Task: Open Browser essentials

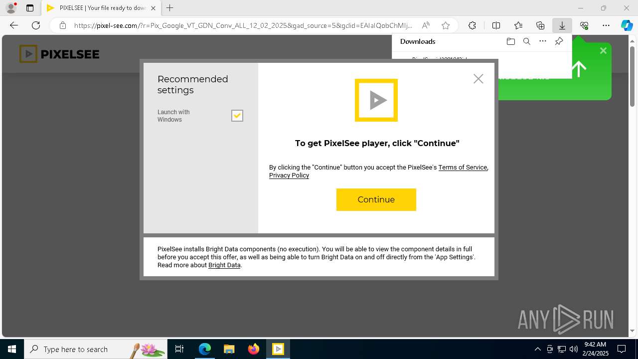Action: 584,25
